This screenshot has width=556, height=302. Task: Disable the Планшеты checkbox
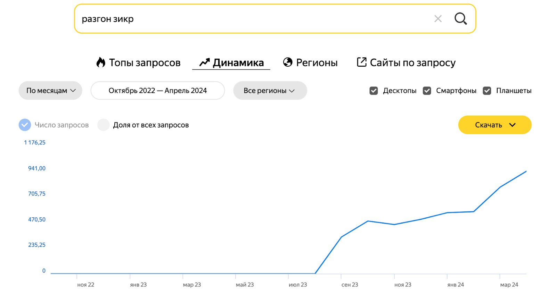coord(487,91)
